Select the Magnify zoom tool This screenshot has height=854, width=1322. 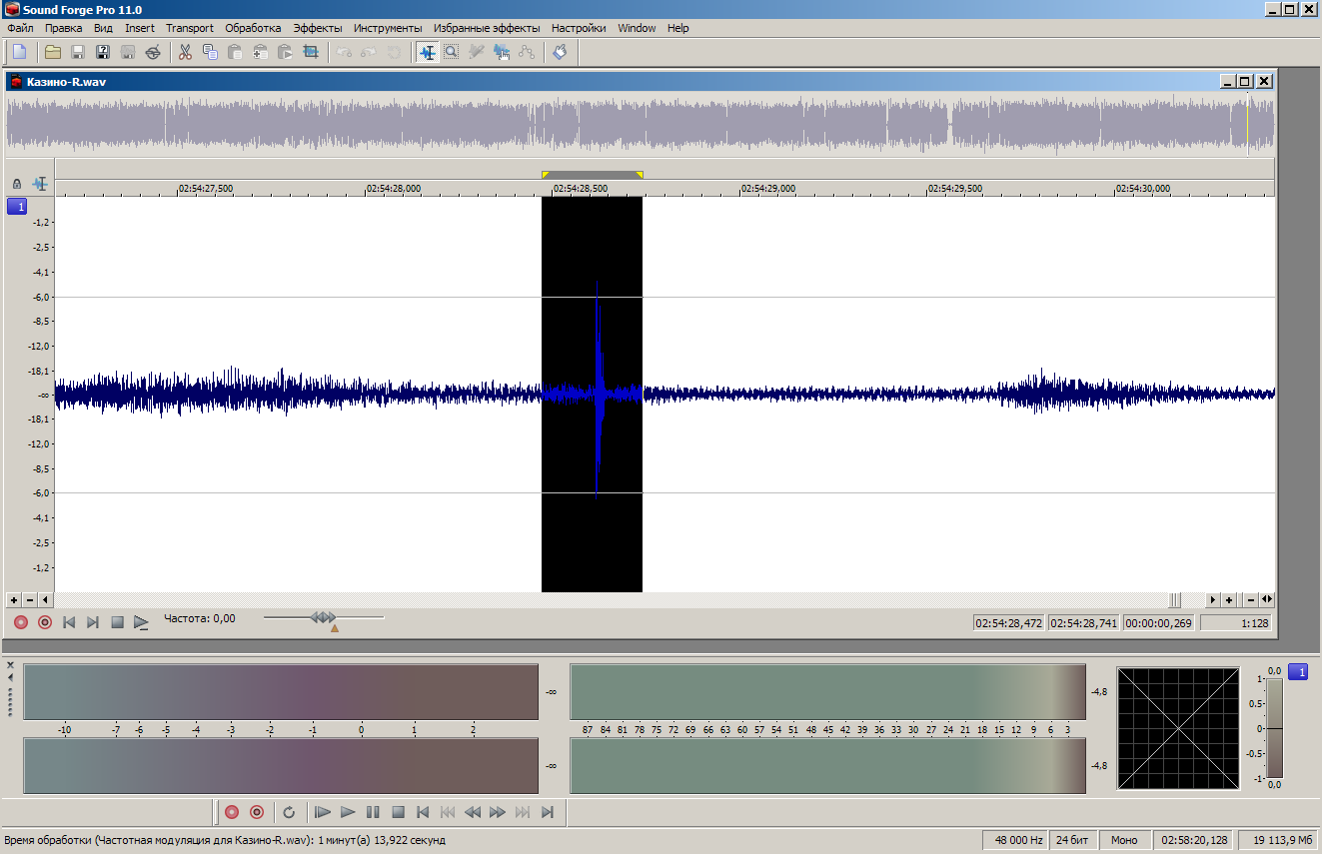click(452, 53)
